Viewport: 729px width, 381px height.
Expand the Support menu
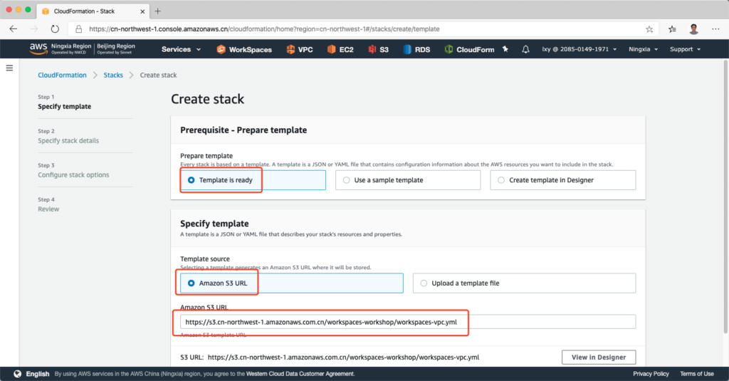(x=685, y=49)
